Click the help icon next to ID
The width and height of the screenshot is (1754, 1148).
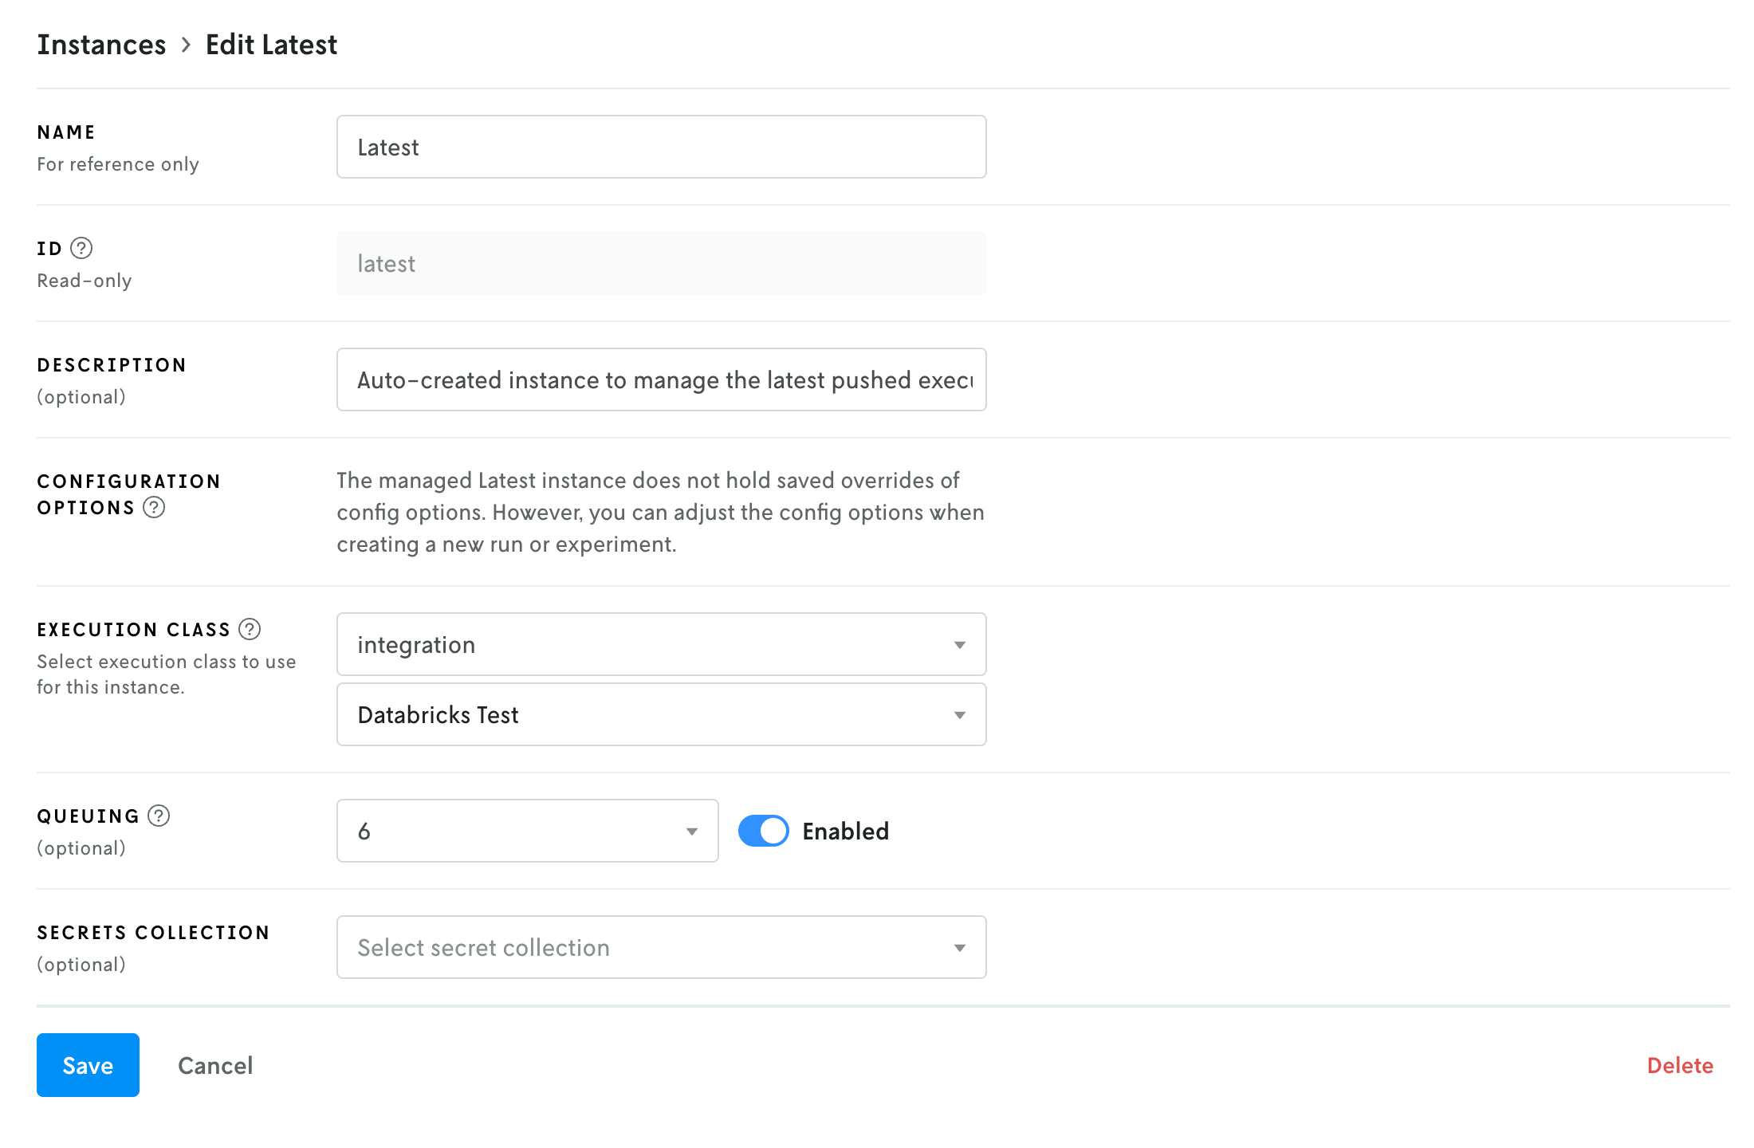tap(81, 249)
